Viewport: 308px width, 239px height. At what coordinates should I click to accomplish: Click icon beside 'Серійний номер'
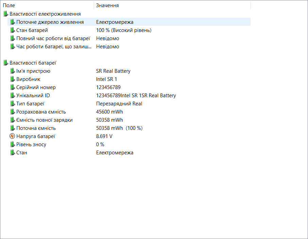pyautogui.click(x=12, y=87)
